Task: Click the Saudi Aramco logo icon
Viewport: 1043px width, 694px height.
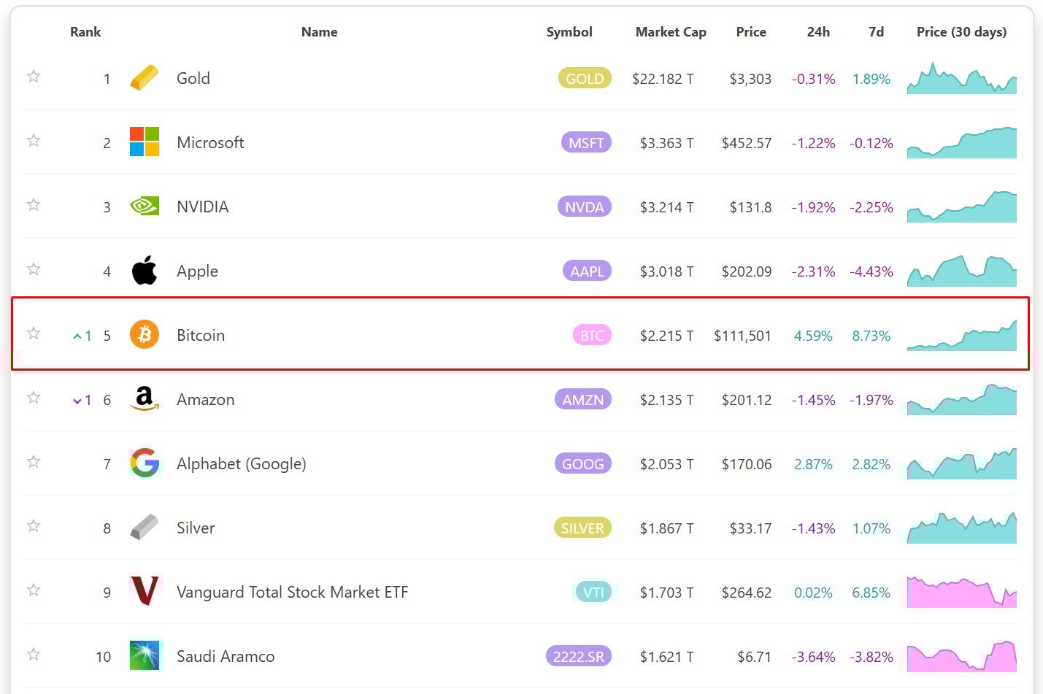Action: point(144,655)
